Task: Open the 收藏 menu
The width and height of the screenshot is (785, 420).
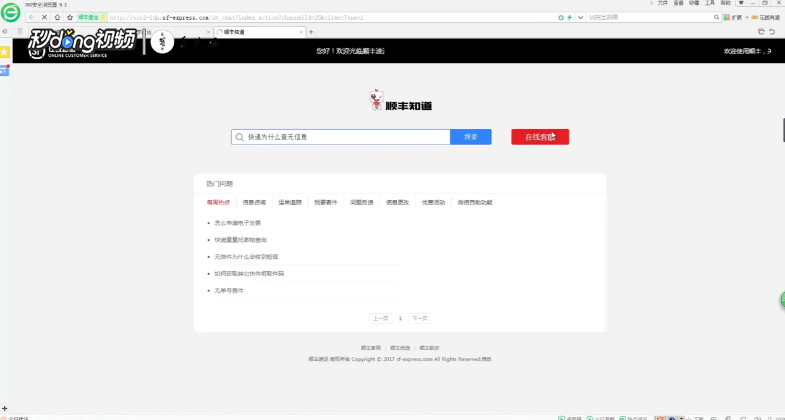Action: pyautogui.click(x=694, y=3)
